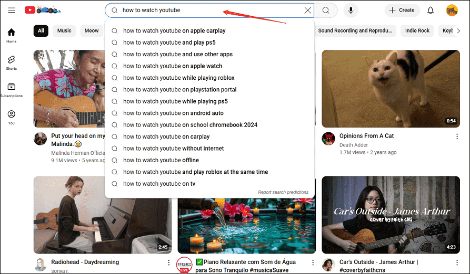Choose suggestion 'and play roblox at the same time'

[209, 172]
